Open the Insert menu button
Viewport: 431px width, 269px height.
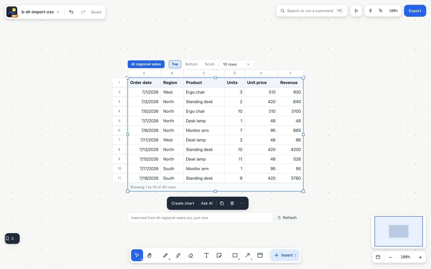tap(285, 255)
